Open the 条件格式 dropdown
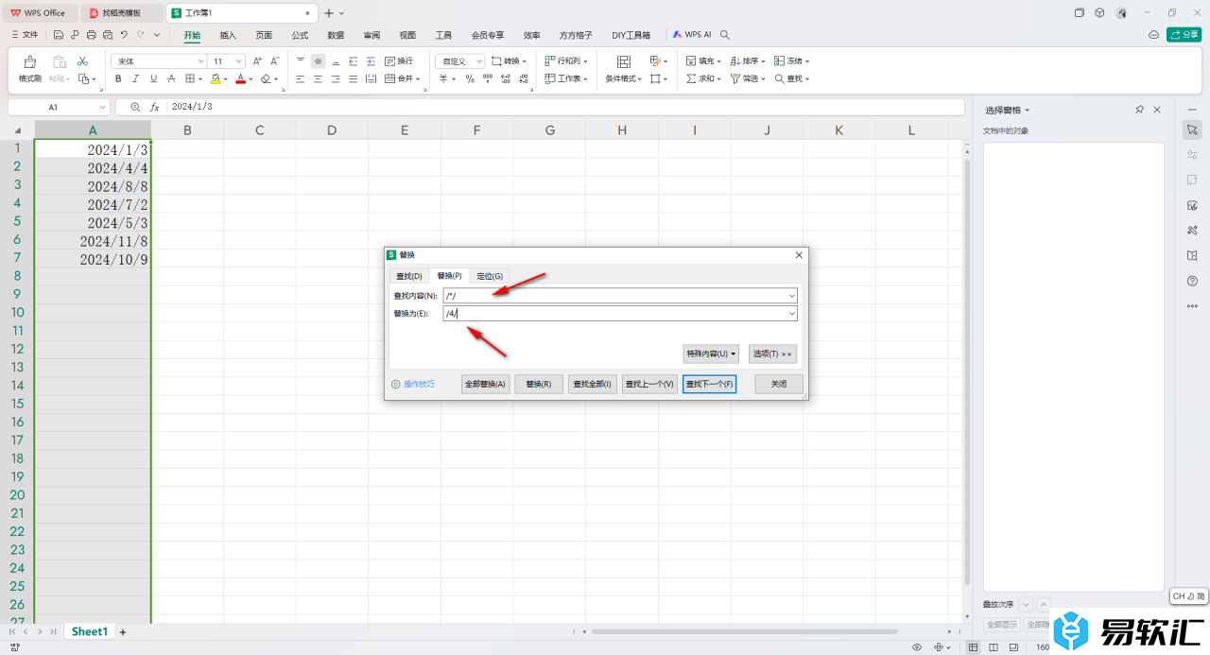The height and width of the screenshot is (655, 1210). [x=623, y=79]
